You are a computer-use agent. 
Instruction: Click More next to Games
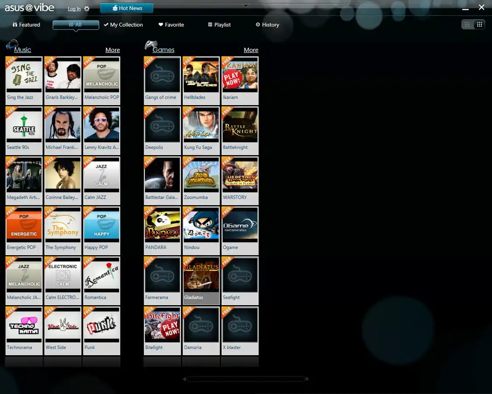click(251, 50)
